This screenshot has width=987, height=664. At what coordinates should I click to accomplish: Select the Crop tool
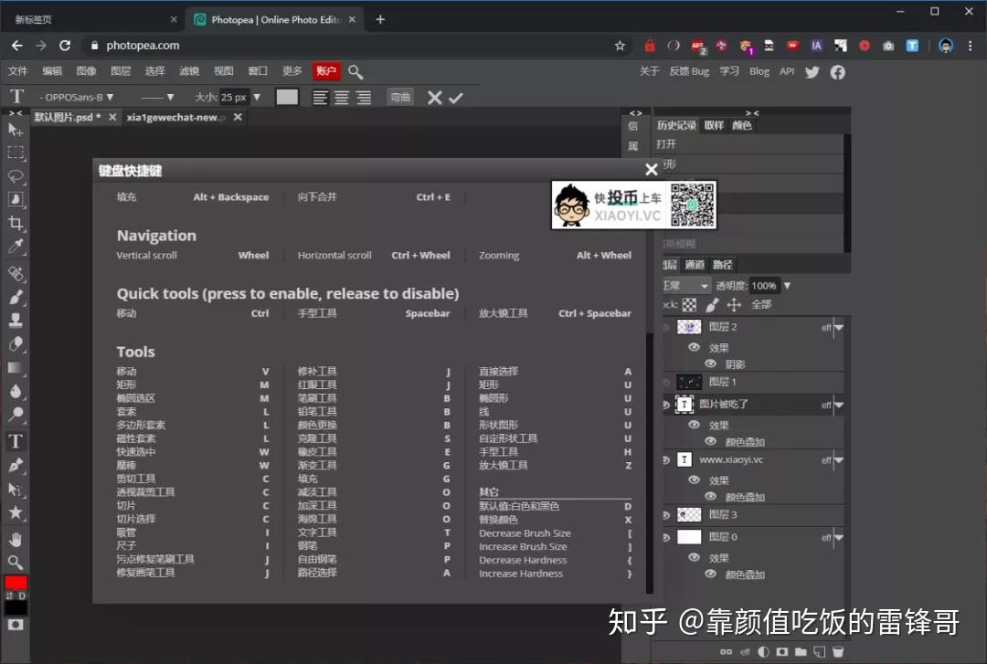(x=16, y=223)
